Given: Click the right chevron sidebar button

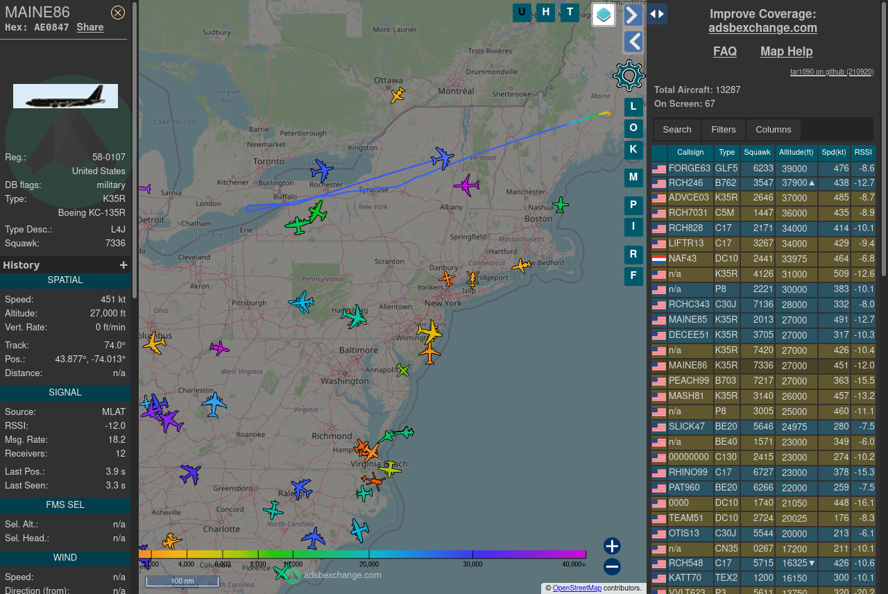Looking at the screenshot, I should (x=633, y=15).
